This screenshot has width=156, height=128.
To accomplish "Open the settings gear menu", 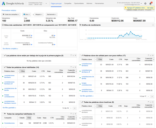I will [x=145, y=4].
